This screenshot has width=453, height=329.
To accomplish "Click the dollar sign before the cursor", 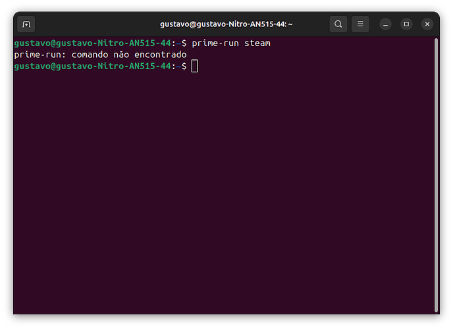I will click(x=184, y=66).
